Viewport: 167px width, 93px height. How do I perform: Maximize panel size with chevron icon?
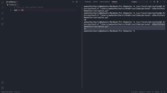pos(161,2)
